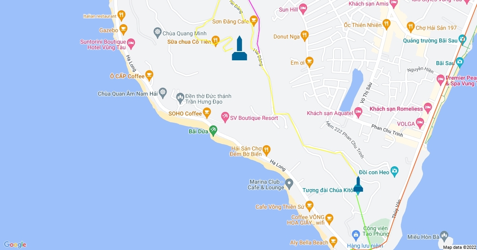Open the Chùa Quang Minh temple marker
The height and width of the screenshot is (250, 477).
tap(157, 31)
